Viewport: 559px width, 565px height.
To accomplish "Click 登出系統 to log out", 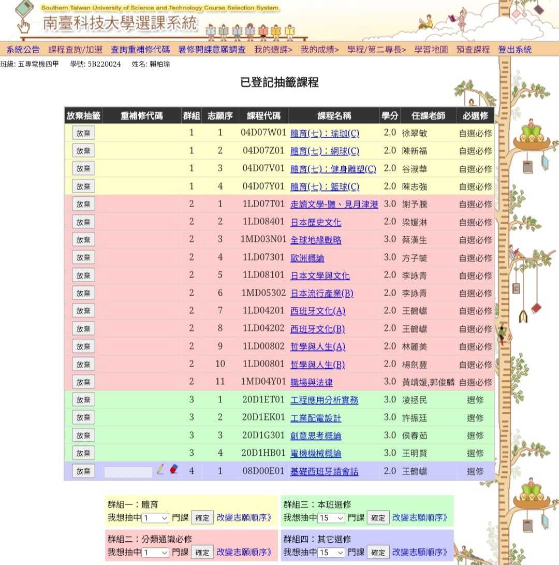I will pyautogui.click(x=514, y=49).
